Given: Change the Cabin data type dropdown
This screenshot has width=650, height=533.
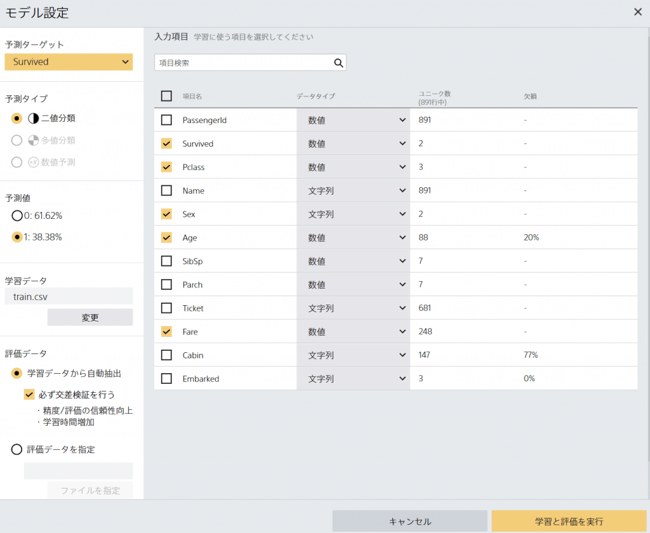Looking at the screenshot, I should [x=352, y=355].
